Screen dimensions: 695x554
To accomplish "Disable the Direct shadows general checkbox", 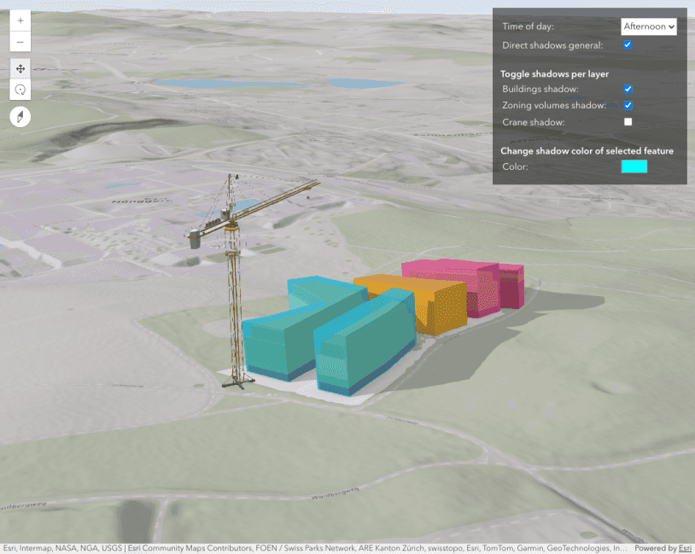I will (x=628, y=44).
